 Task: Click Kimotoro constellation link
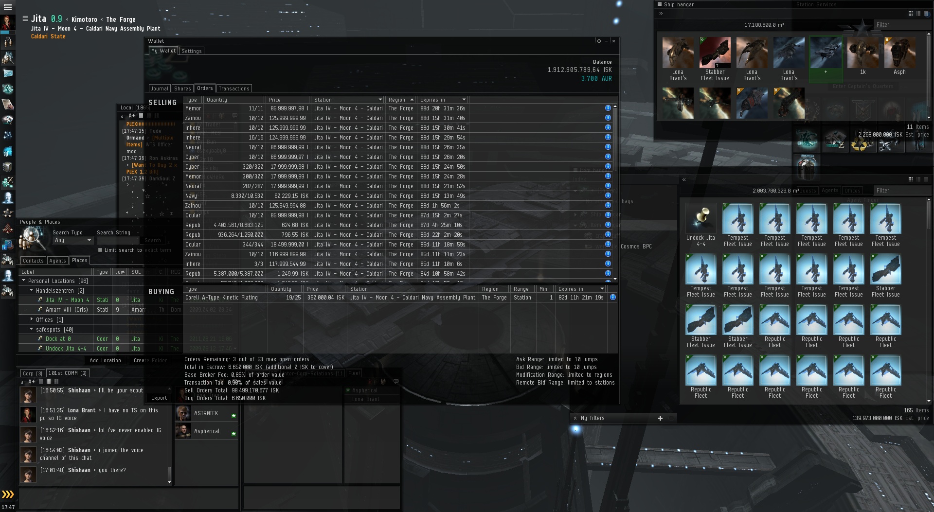coord(84,19)
